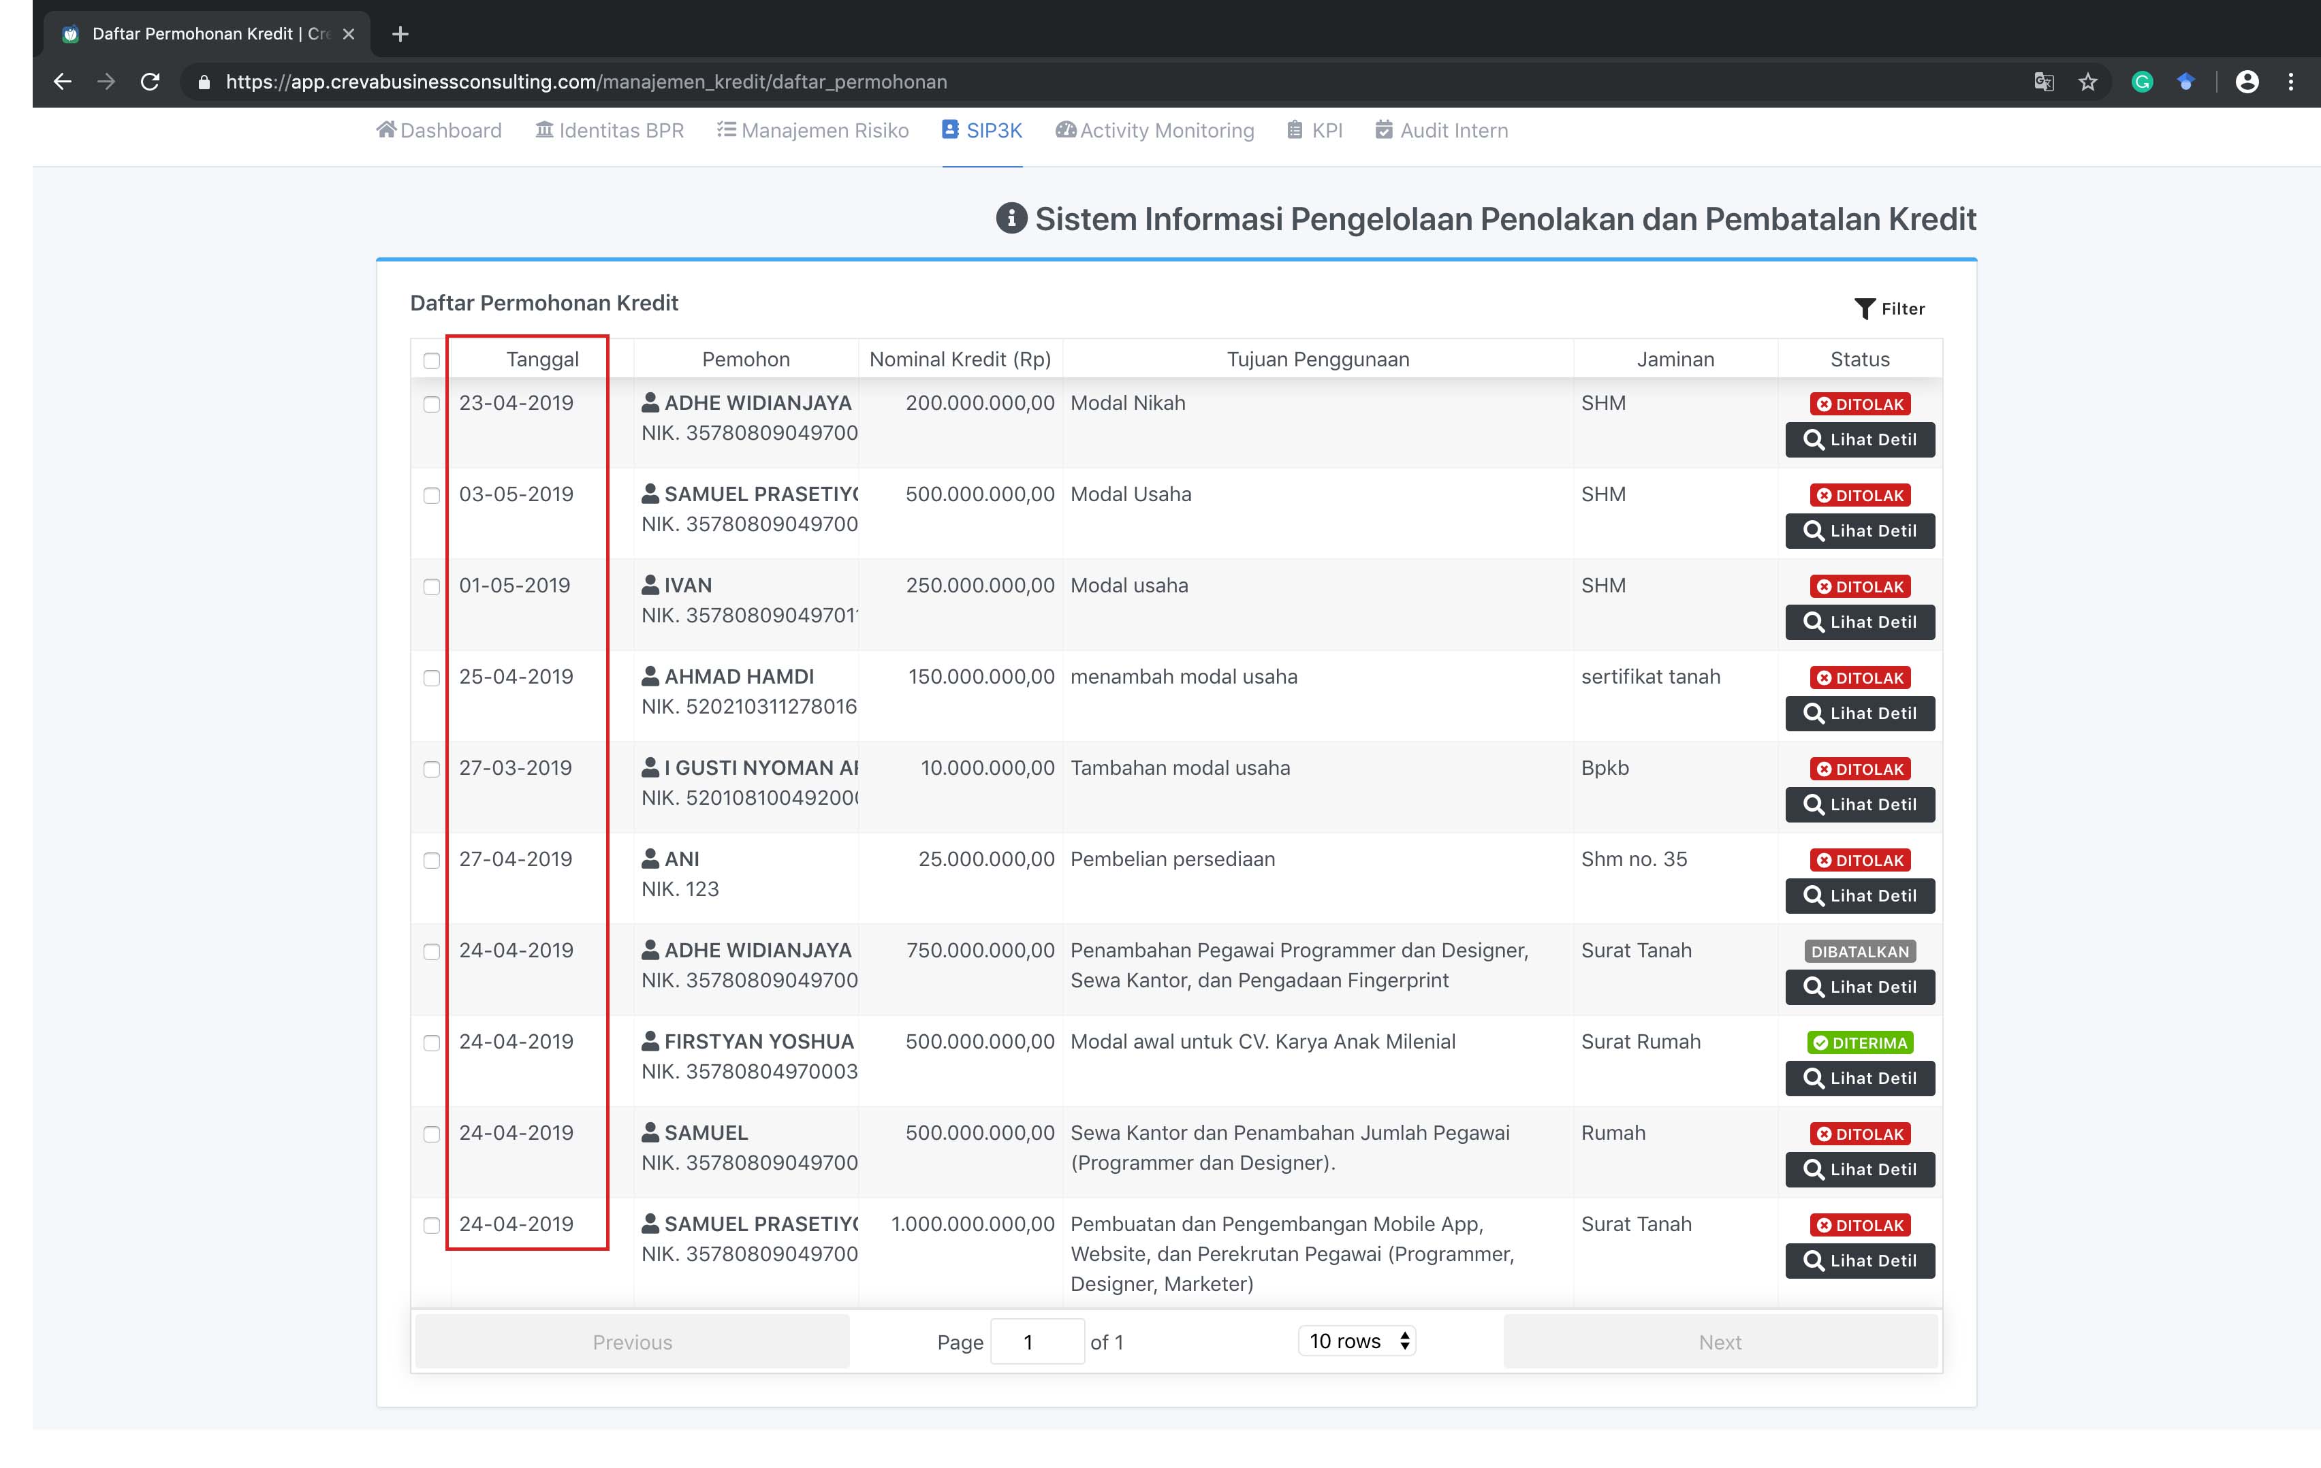The width and height of the screenshot is (2321, 1468).
Task: Sort by the Tanggal column header
Action: pyautogui.click(x=543, y=360)
